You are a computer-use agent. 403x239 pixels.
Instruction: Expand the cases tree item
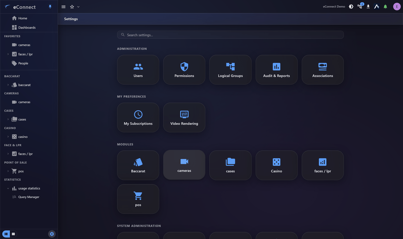8,119
